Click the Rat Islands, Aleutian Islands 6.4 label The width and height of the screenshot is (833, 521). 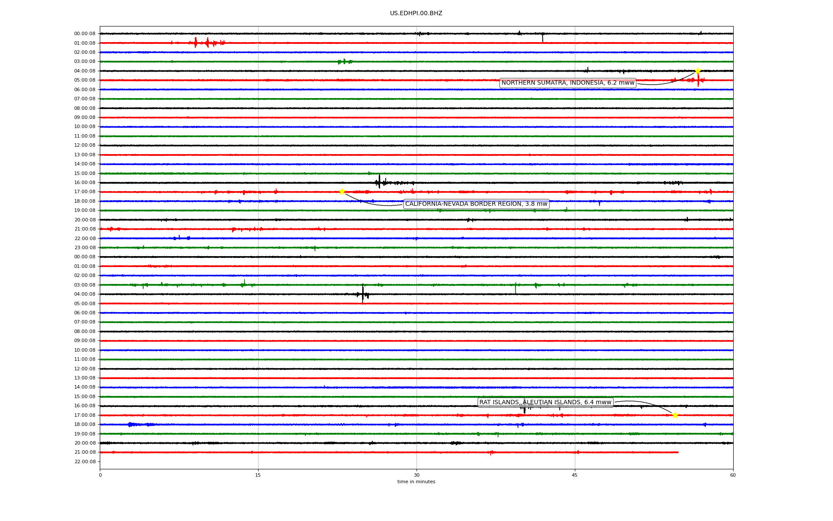(x=545, y=402)
